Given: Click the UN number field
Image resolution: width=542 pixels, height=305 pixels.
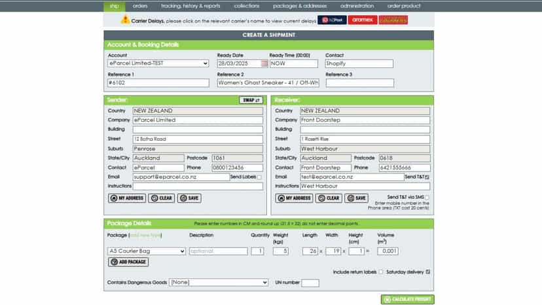Looking at the screenshot, I should pos(310,283).
